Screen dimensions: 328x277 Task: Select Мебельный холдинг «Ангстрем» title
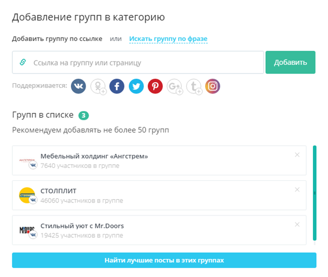pyautogui.click(x=94, y=156)
